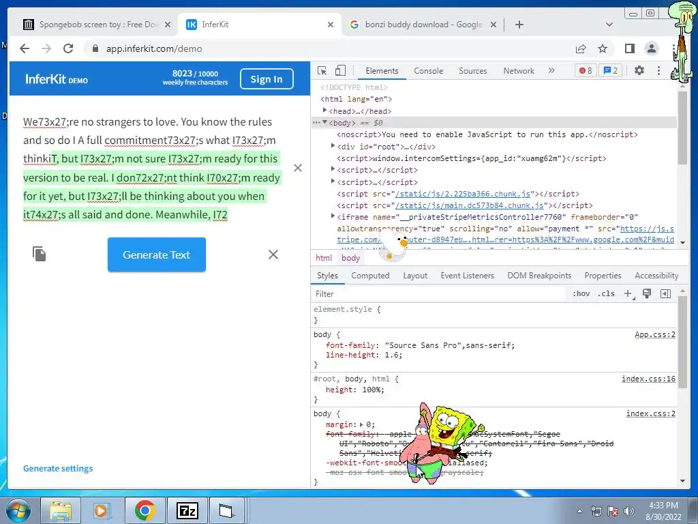This screenshot has width=698, height=524.
Task: Open the App.css:2 source link
Action: click(655, 334)
